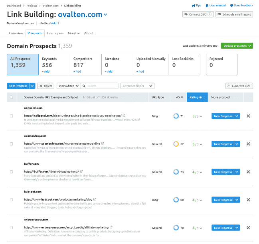Image resolution: width=259 pixels, height=244 pixels.
Task: Check the buffer.com row checkbox
Action: 11,172
